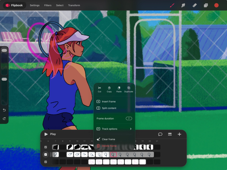
Task: Open the layers panel icon
Action: coord(206,5)
